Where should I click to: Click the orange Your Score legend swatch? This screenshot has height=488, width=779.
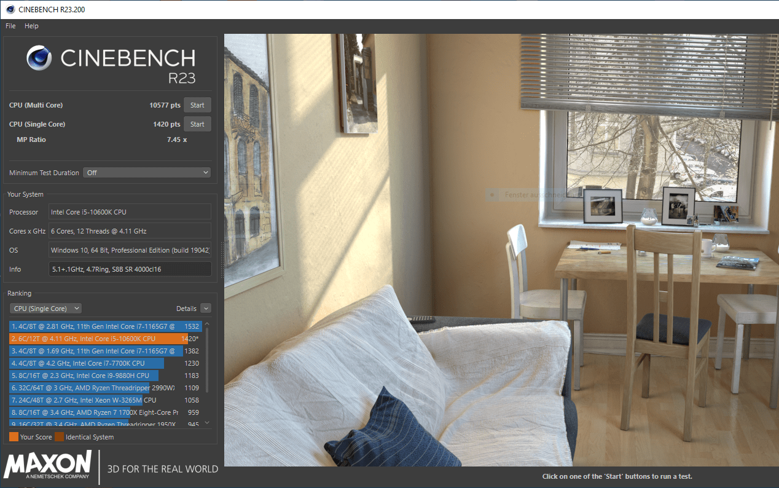[x=14, y=437]
